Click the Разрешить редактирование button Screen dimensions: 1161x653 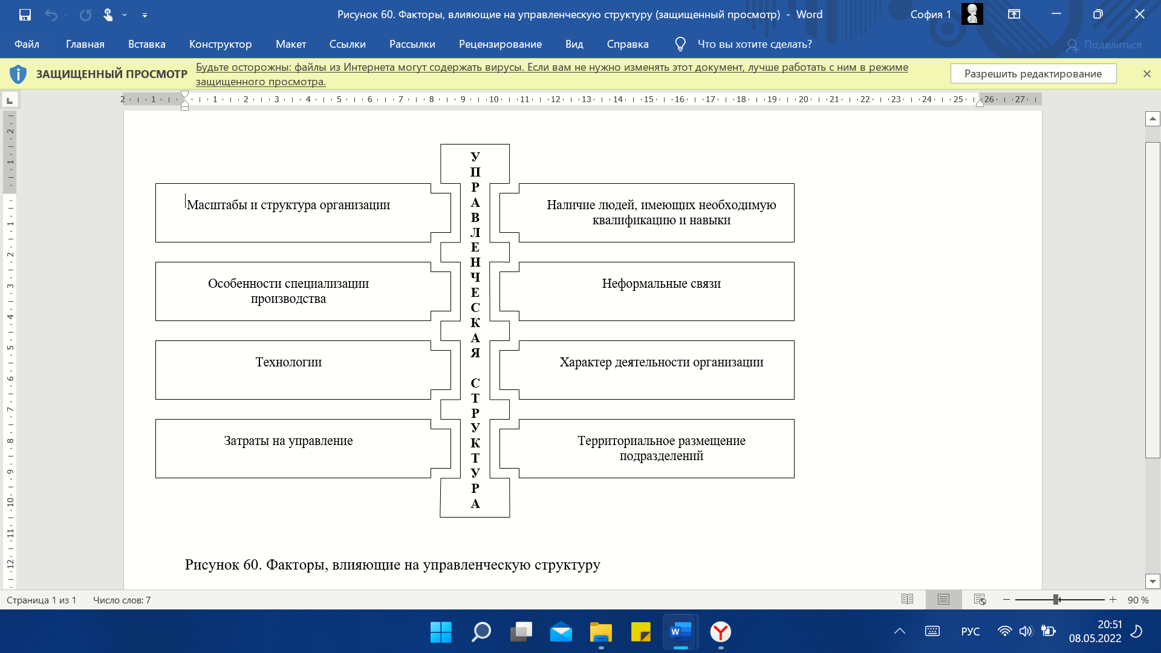point(1033,74)
